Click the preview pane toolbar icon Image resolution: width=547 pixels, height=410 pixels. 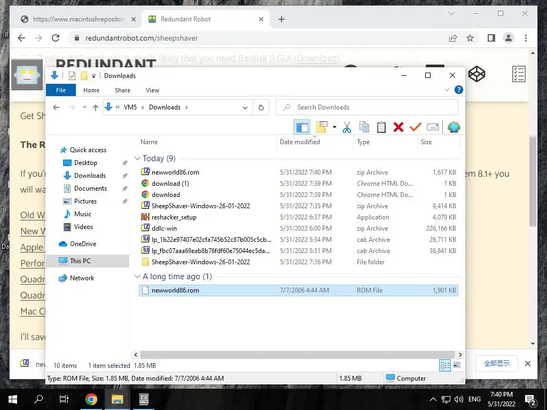pos(302,127)
